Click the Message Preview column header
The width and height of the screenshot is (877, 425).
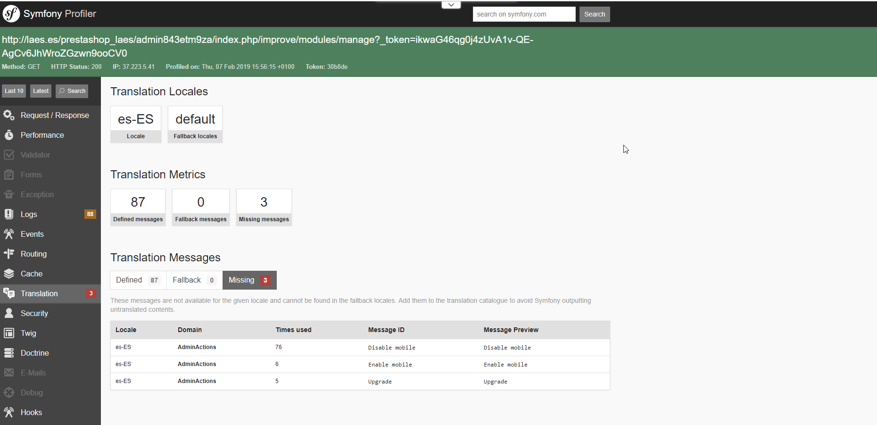(511, 330)
